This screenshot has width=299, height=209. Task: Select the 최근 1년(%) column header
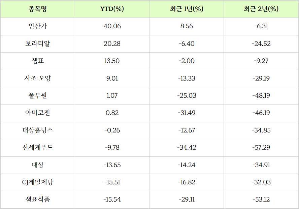pyautogui.click(x=187, y=9)
